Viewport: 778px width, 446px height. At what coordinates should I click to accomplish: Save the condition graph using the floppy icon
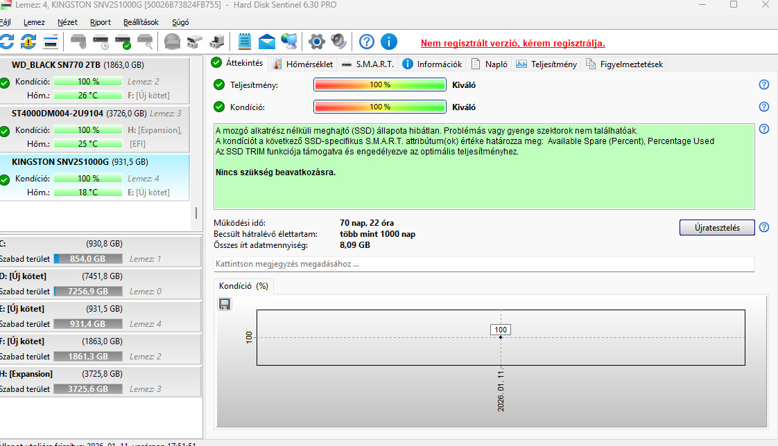tap(224, 303)
